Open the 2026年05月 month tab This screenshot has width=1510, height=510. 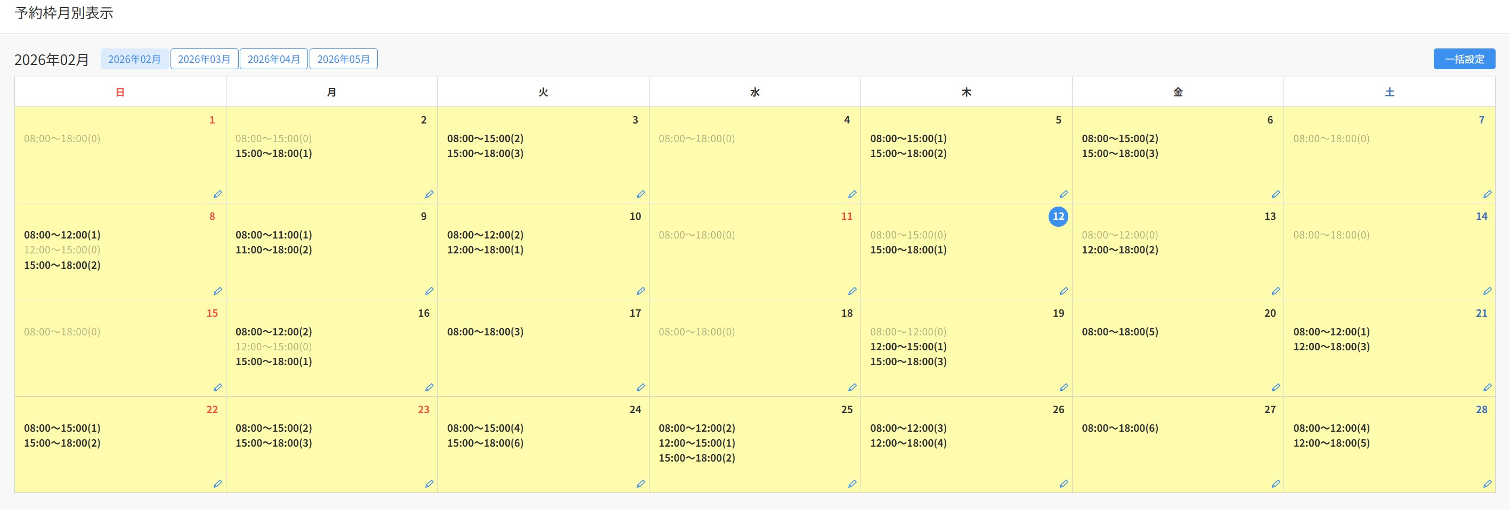click(x=343, y=59)
